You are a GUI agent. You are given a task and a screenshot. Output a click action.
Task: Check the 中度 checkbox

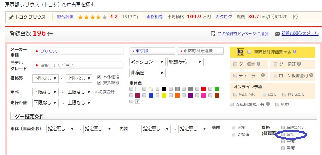283,141
